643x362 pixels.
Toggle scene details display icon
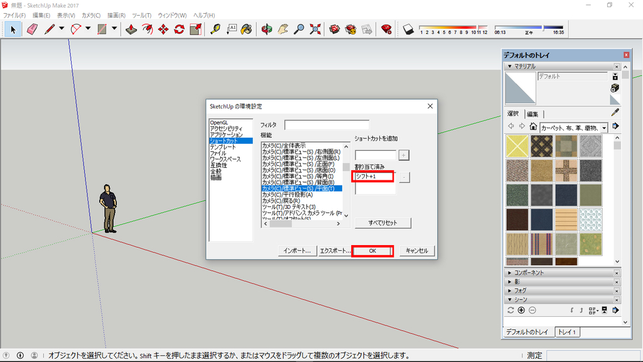click(604, 310)
